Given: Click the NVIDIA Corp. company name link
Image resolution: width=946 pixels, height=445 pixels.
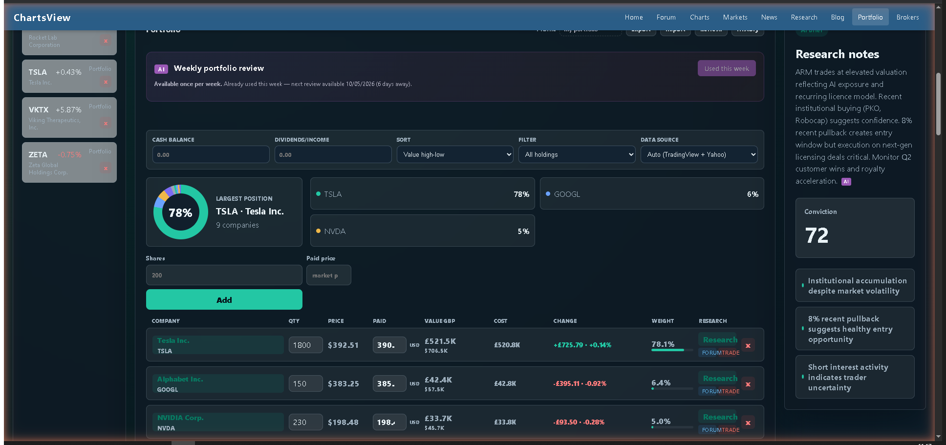Looking at the screenshot, I should [x=180, y=418].
